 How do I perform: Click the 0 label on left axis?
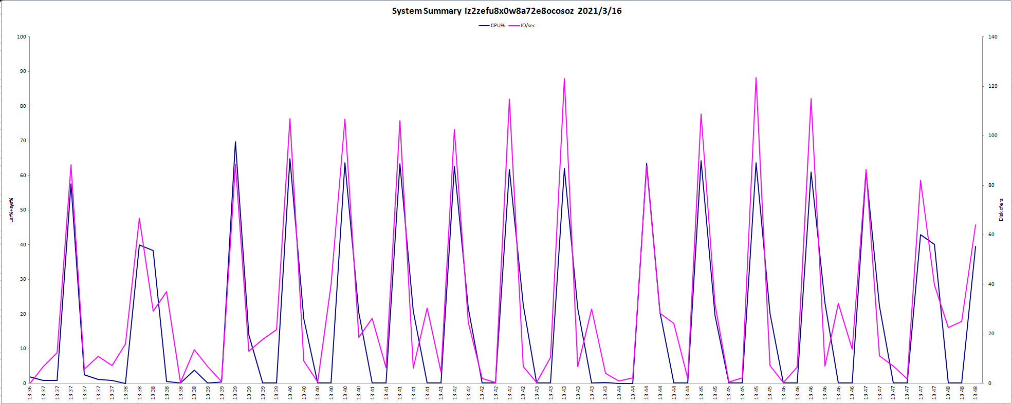click(x=24, y=383)
